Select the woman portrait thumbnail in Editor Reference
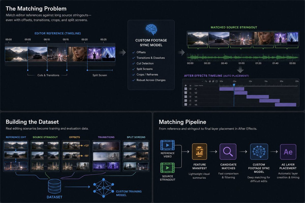The height and width of the screenshot is (203, 305). tap(77, 54)
